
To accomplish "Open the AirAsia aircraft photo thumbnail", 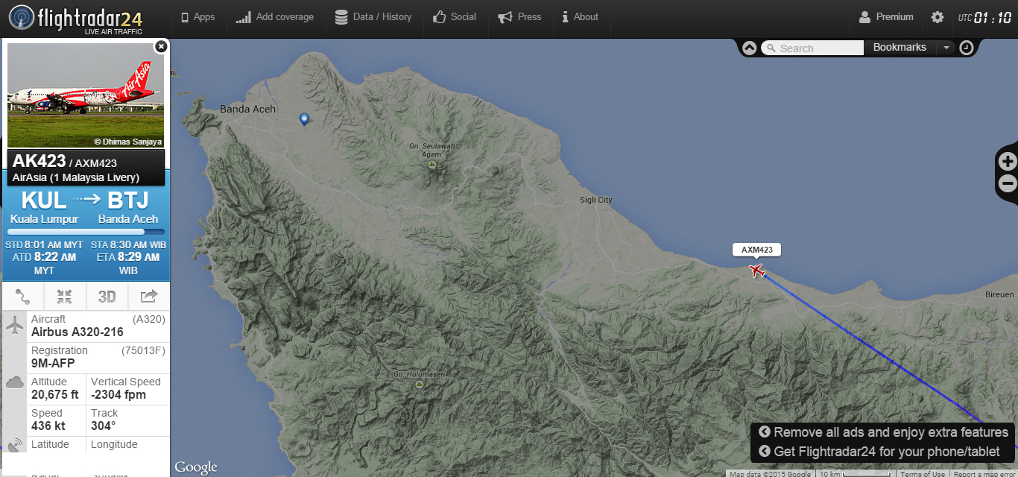I will coord(85,95).
